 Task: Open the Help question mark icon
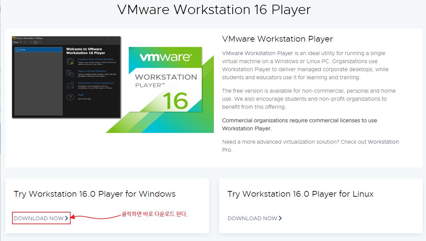[70, 97]
